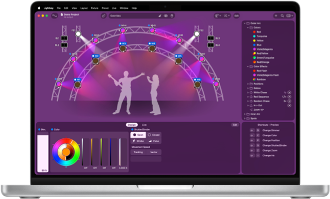Click the center of the color wheel
Image resolution: width=330 pixels, height=199 pixels.
click(66, 152)
